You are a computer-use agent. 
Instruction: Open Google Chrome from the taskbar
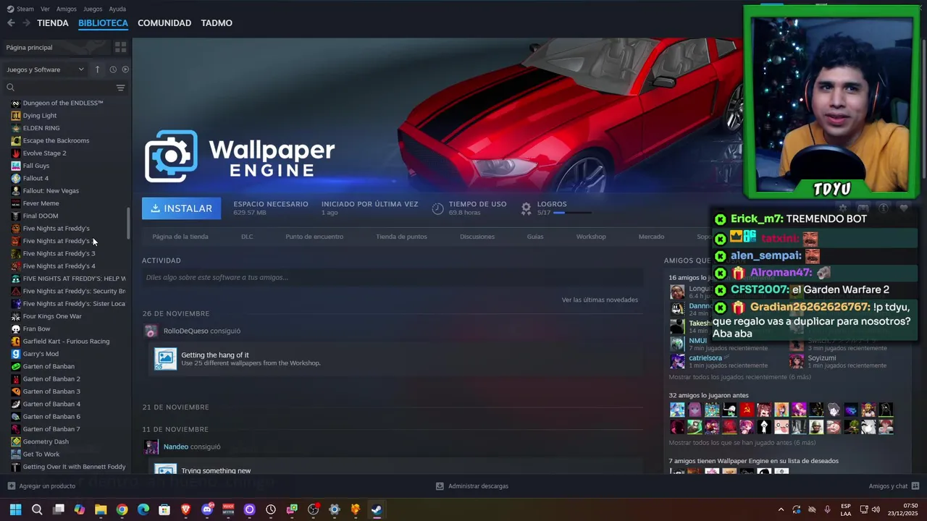[122, 509]
